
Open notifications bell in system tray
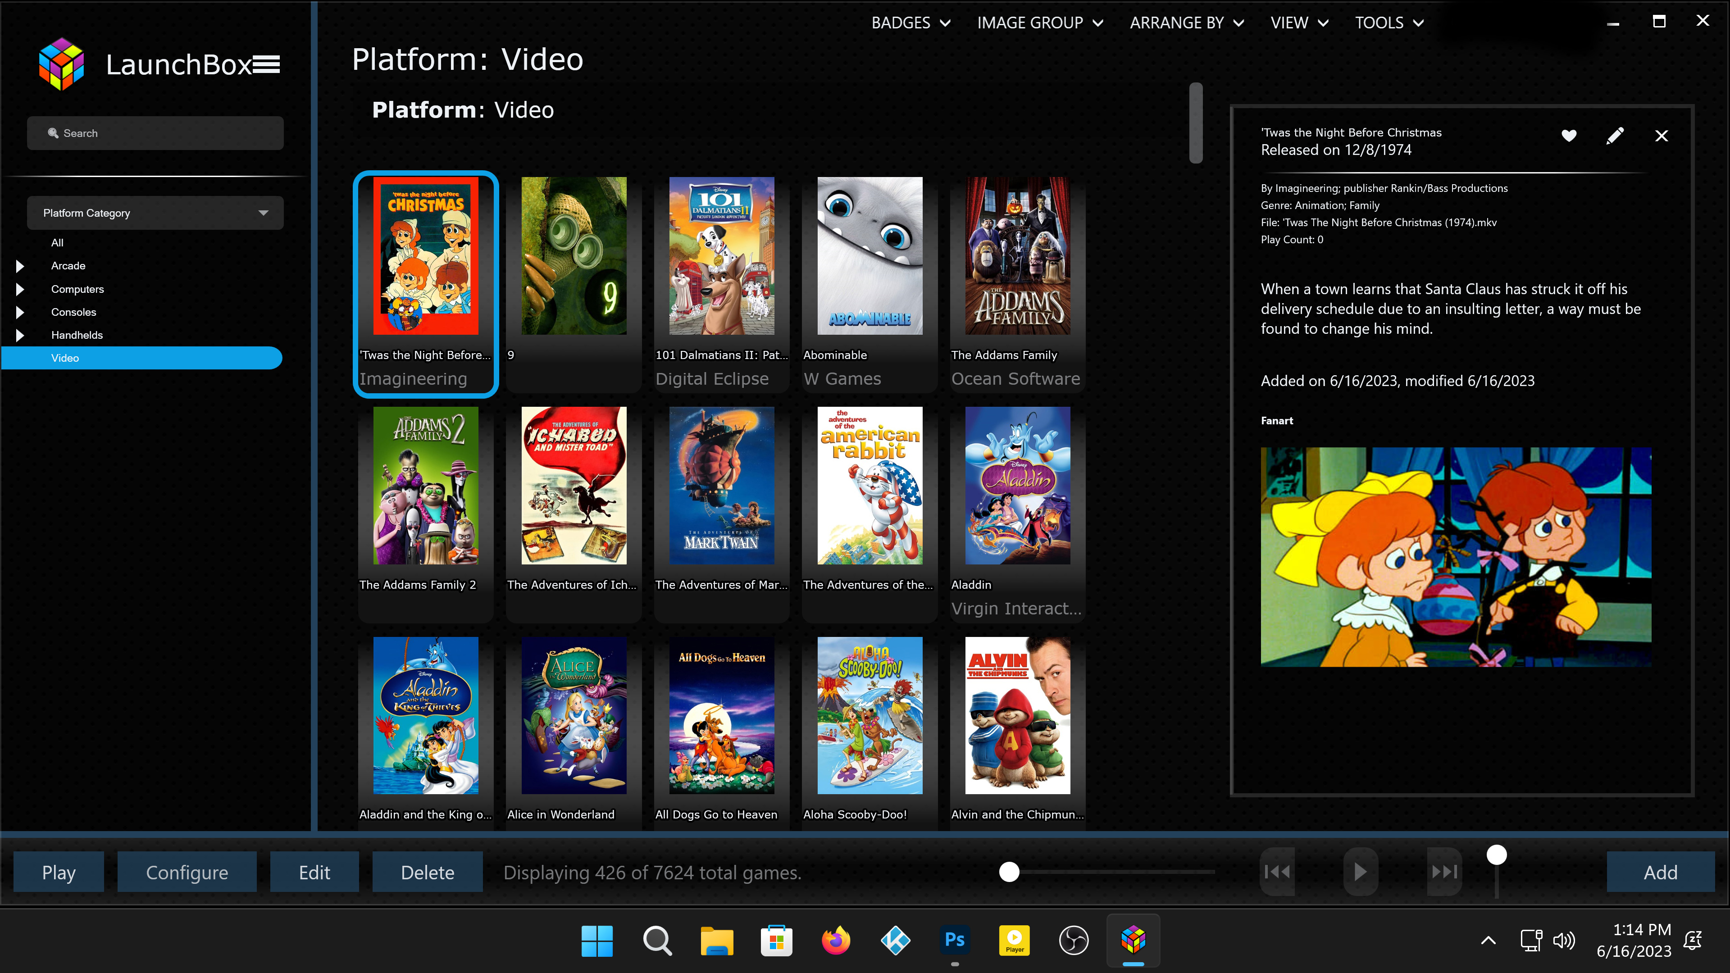click(x=1693, y=941)
